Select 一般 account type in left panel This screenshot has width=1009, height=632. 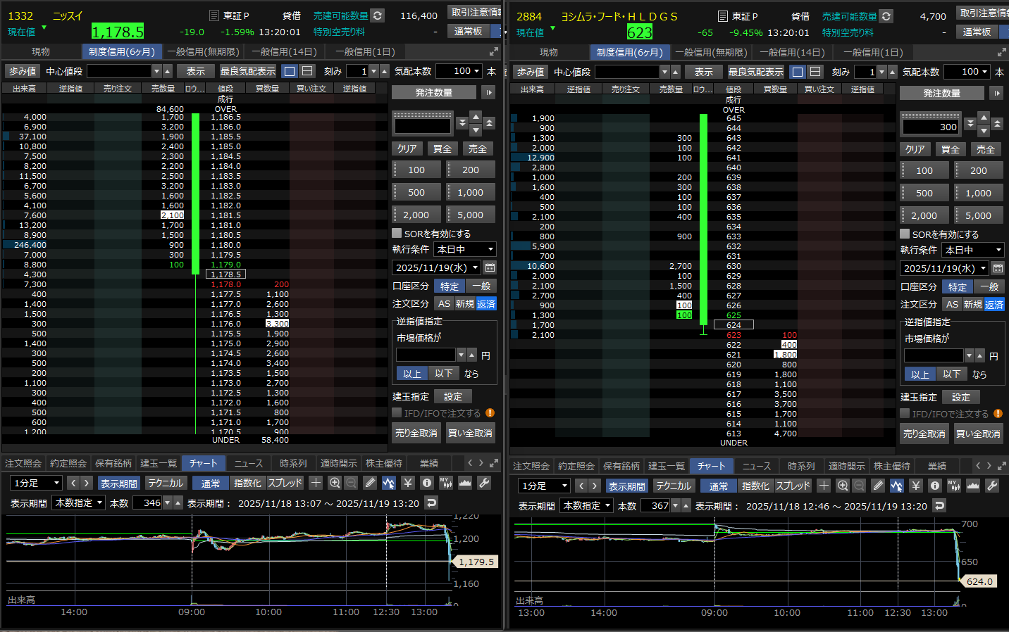click(x=481, y=286)
